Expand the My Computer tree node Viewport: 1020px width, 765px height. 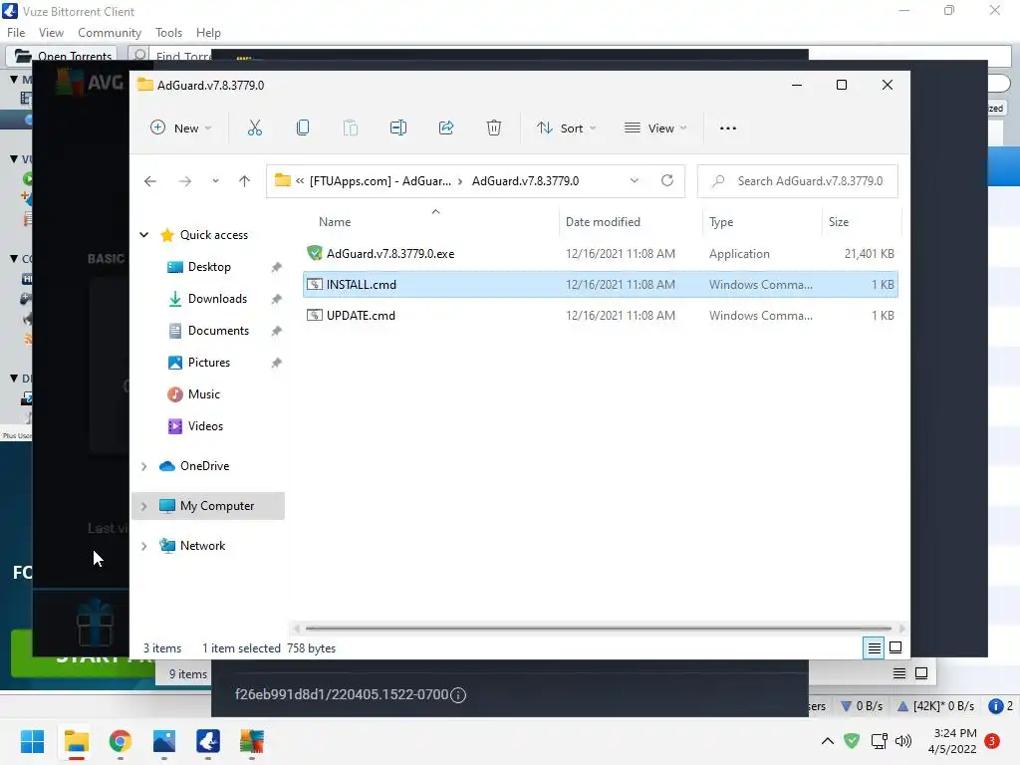144,506
